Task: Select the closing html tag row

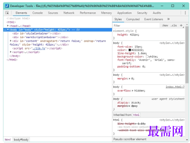Action: pyautogui.click(x=12, y=59)
